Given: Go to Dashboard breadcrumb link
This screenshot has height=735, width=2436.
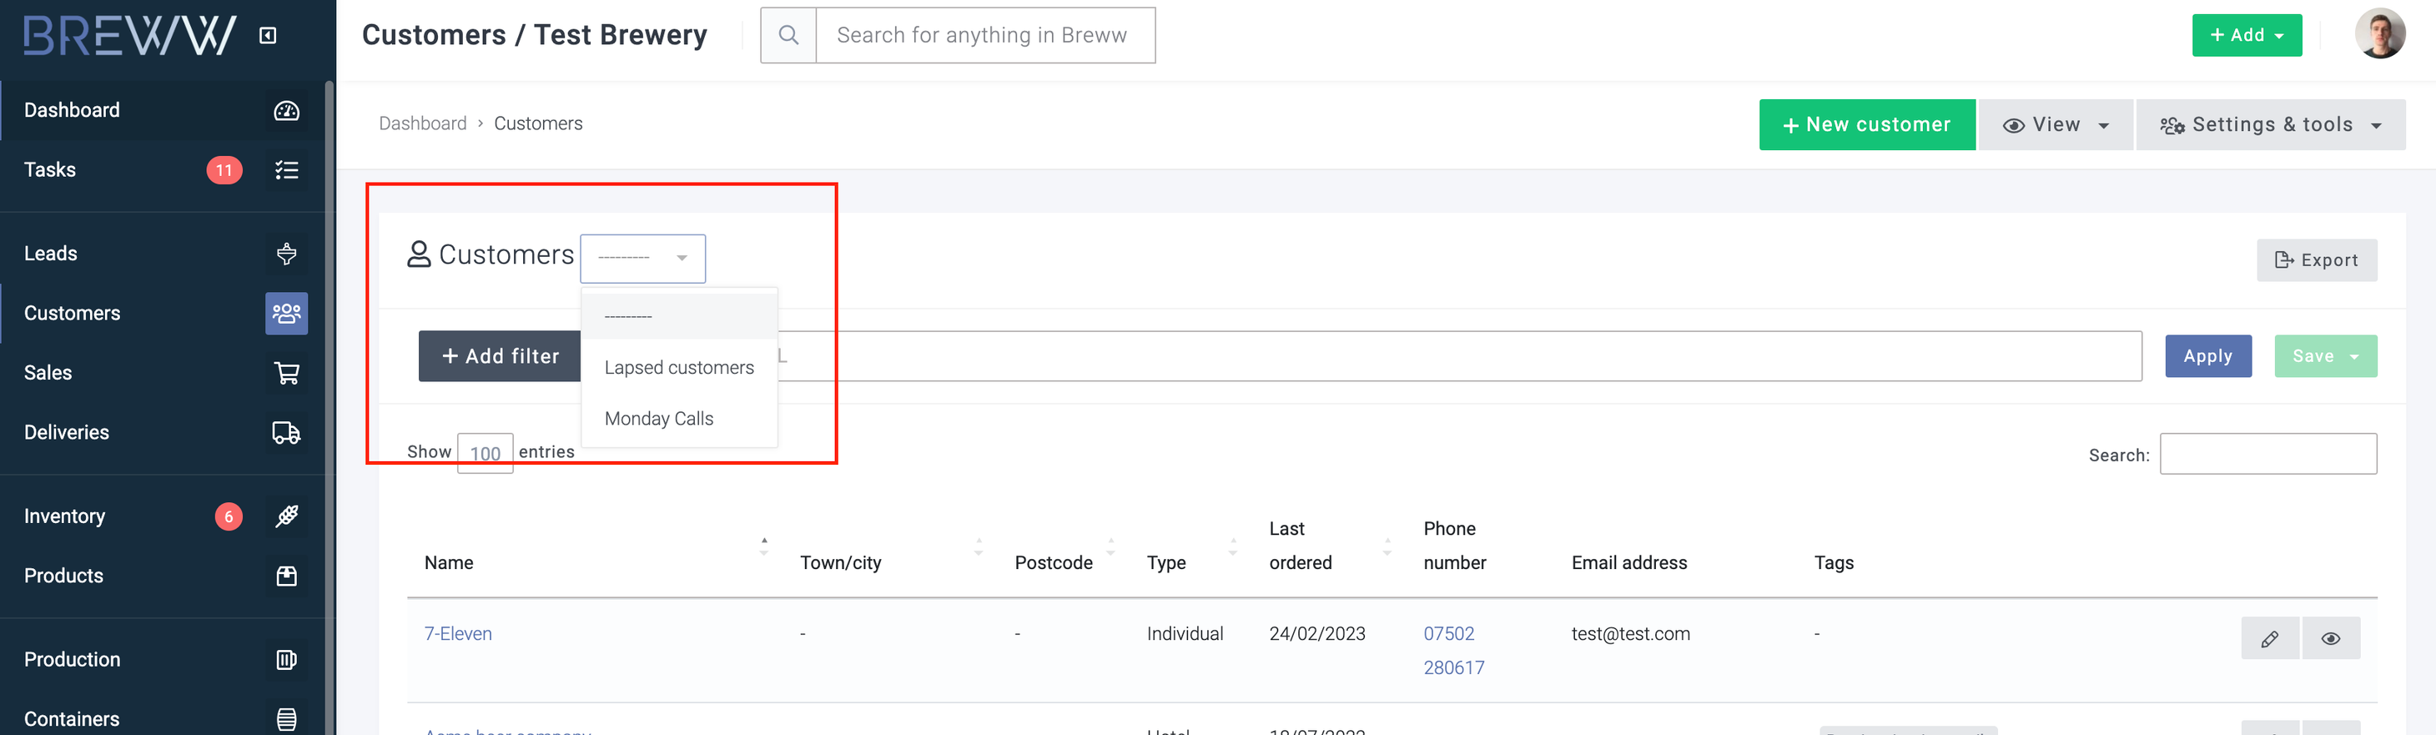Looking at the screenshot, I should [423, 124].
